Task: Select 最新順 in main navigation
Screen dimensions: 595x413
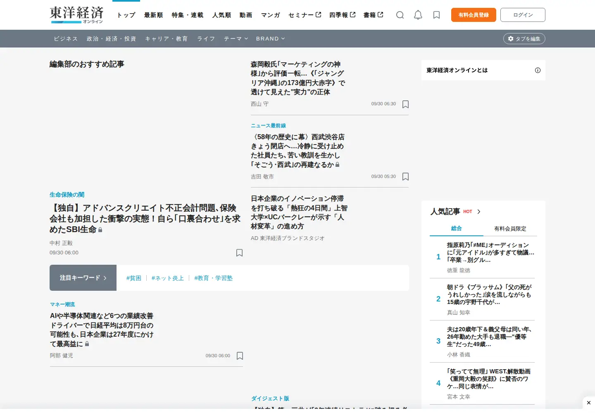Action: (x=154, y=15)
